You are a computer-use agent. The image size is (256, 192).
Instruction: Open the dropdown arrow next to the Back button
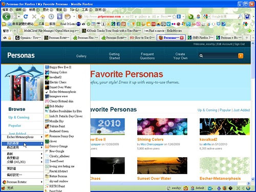coord(19,16)
